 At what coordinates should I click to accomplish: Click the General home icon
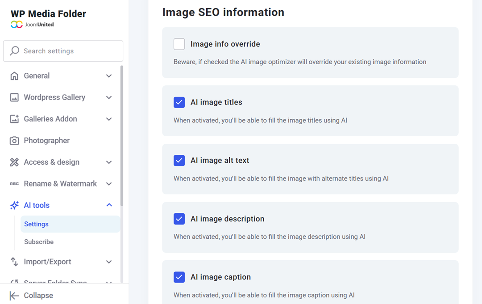(14, 76)
